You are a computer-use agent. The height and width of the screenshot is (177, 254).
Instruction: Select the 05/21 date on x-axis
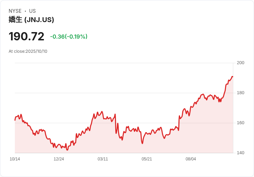[x=147, y=159]
